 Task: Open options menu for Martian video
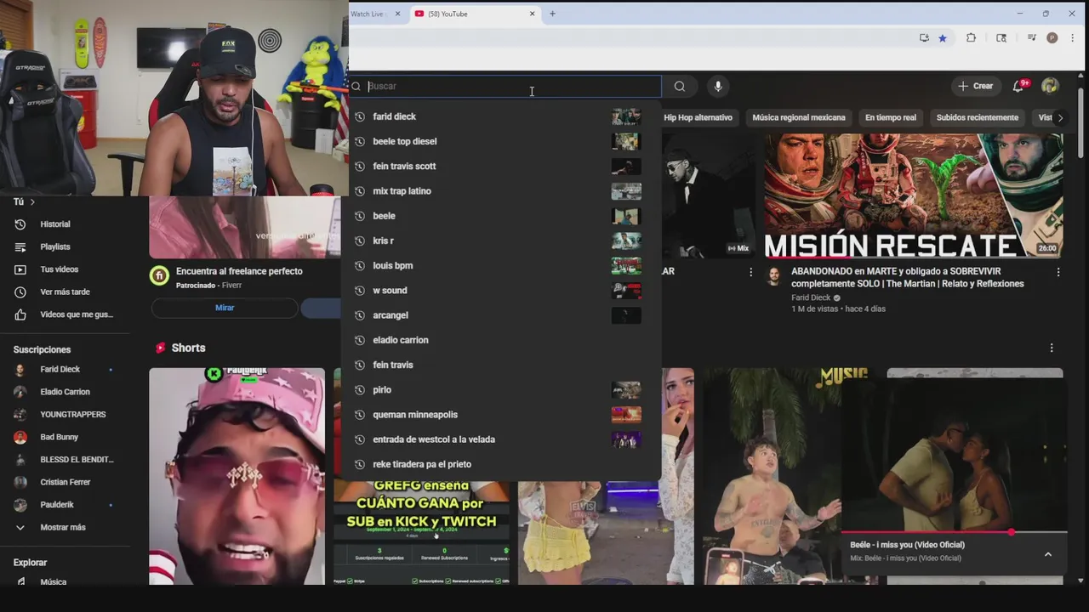1058,272
